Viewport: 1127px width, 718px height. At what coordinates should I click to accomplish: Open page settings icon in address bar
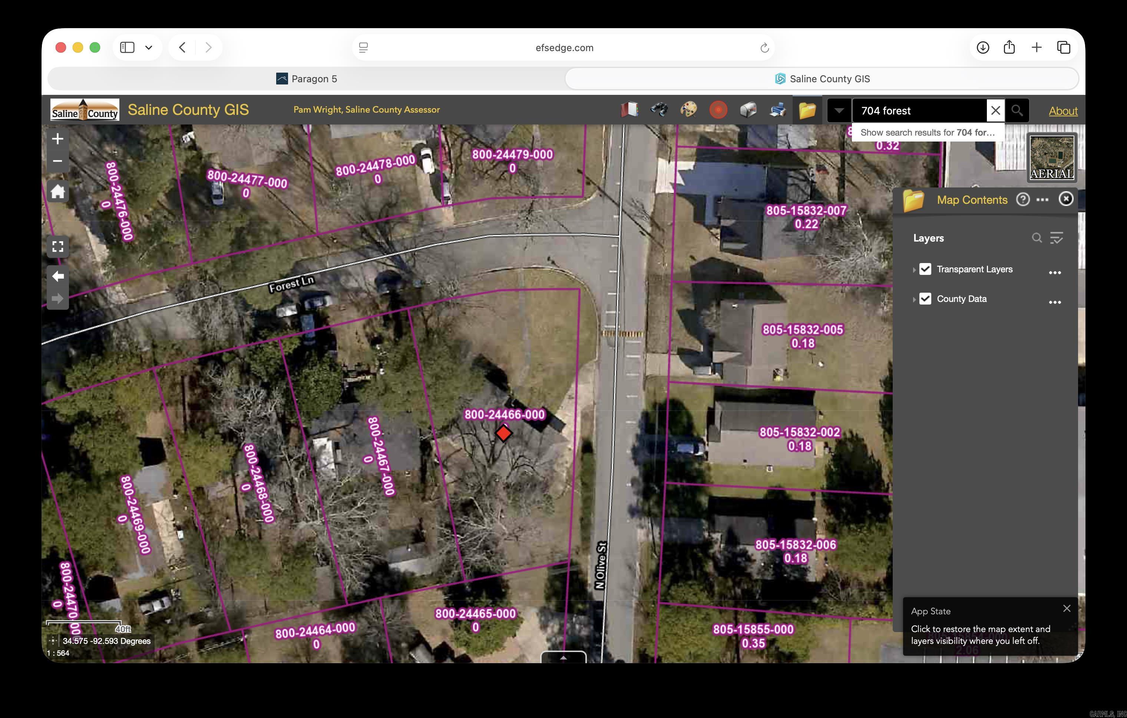(x=363, y=48)
